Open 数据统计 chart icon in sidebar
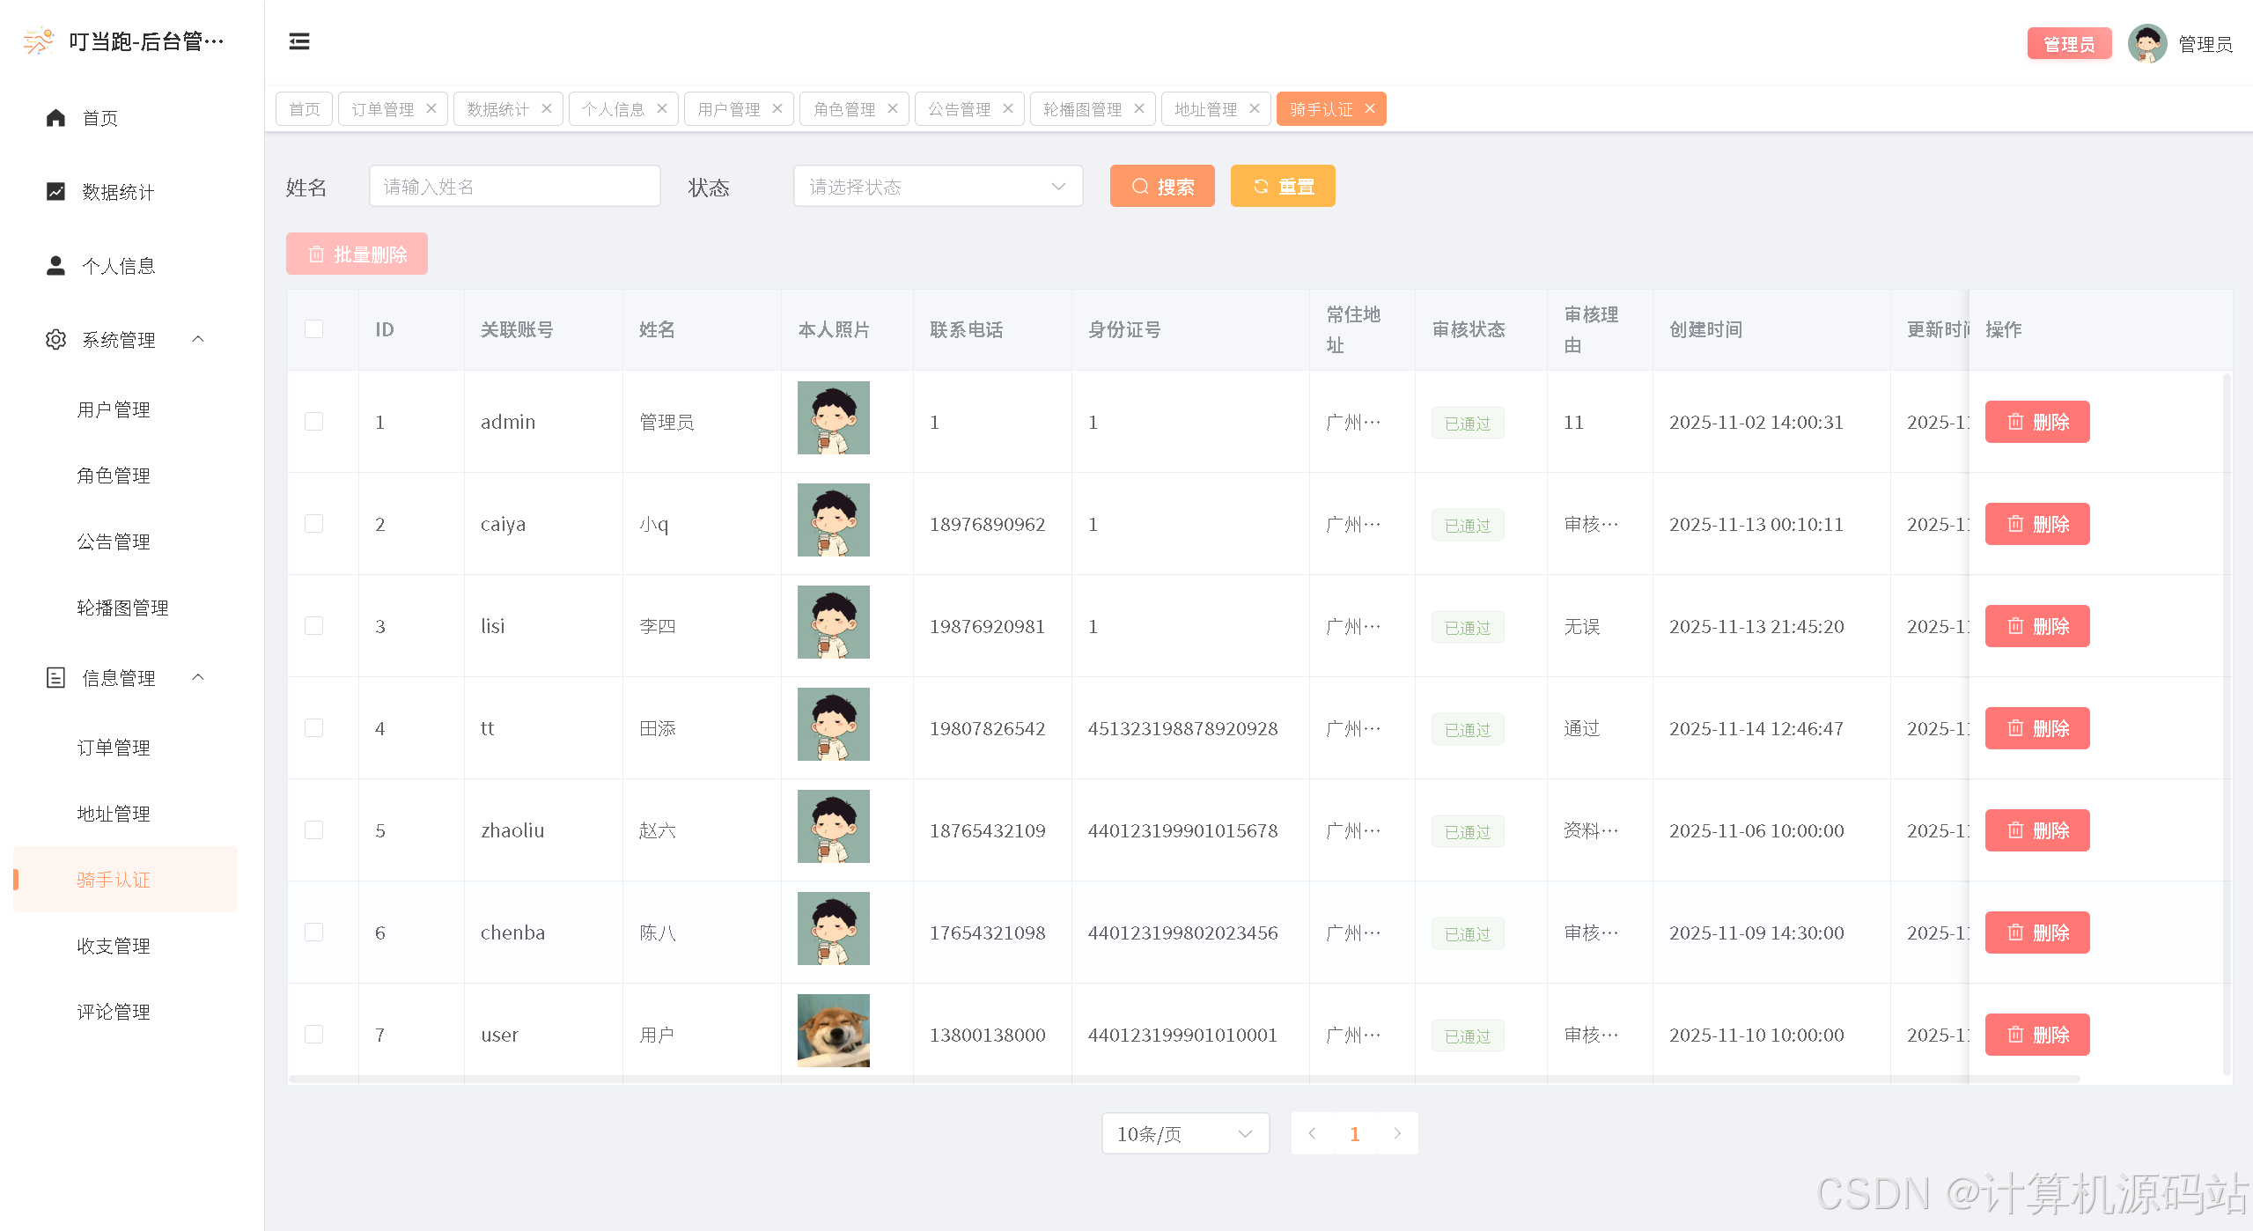 click(55, 192)
